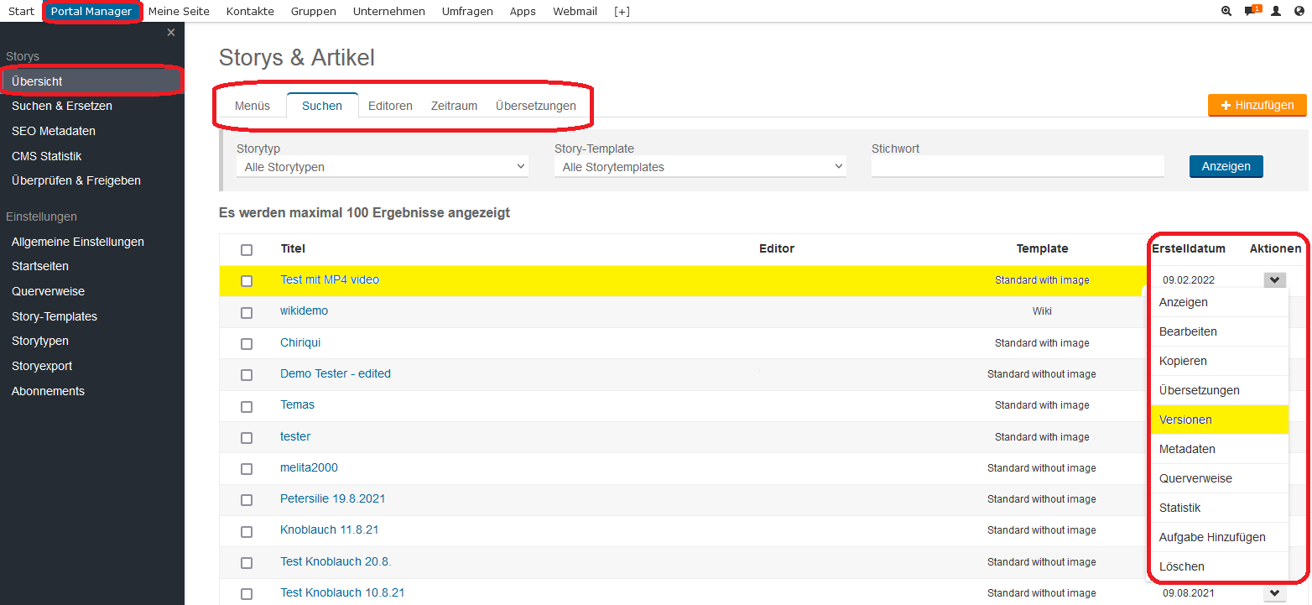Expand the Story-Template dropdown

coord(700,167)
